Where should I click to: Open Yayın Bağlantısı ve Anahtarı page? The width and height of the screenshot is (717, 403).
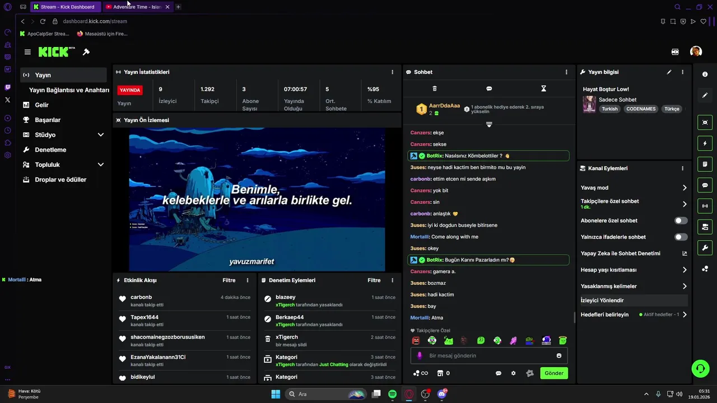click(69, 90)
